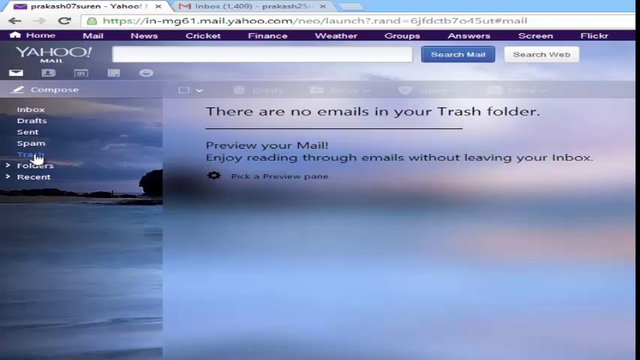This screenshot has height=360, width=640.
Task: Open the select-all checkbox dropdown arrow
Action: (199, 91)
